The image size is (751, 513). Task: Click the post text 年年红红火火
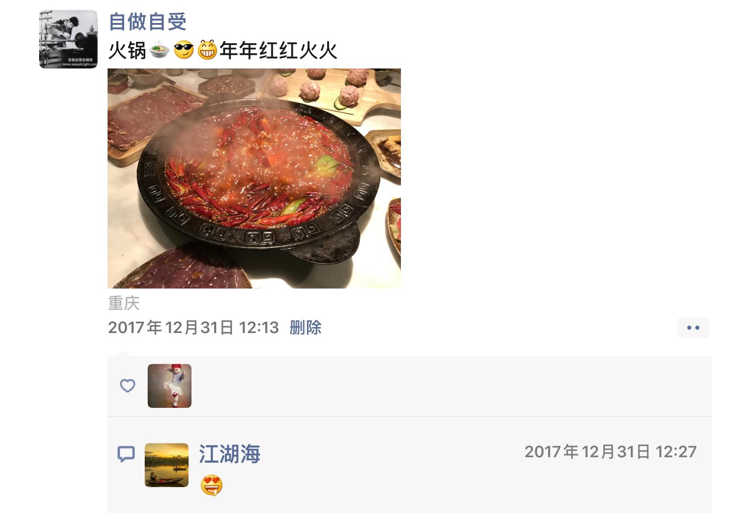pyautogui.click(x=279, y=50)
